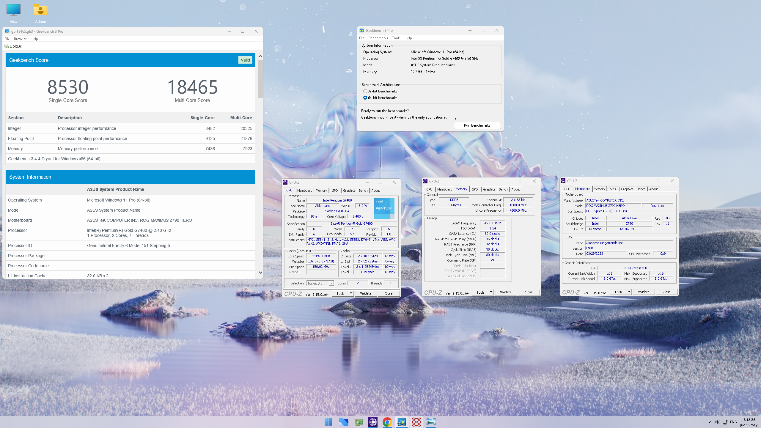Open the Geekbench taskbar icon
Image resolution: width=761 pixels, height=428 pixels.
pyautogui.click(x=402, y=422)
